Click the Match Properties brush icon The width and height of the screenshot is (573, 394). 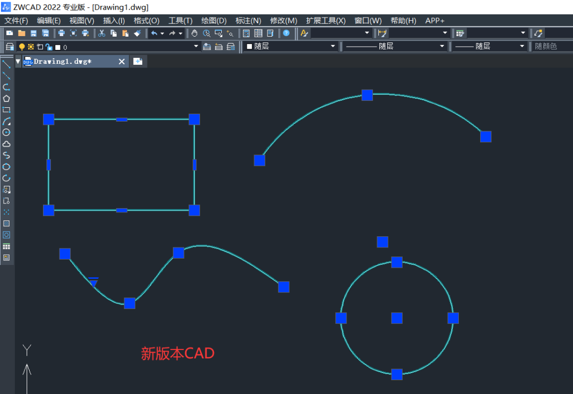137,33
